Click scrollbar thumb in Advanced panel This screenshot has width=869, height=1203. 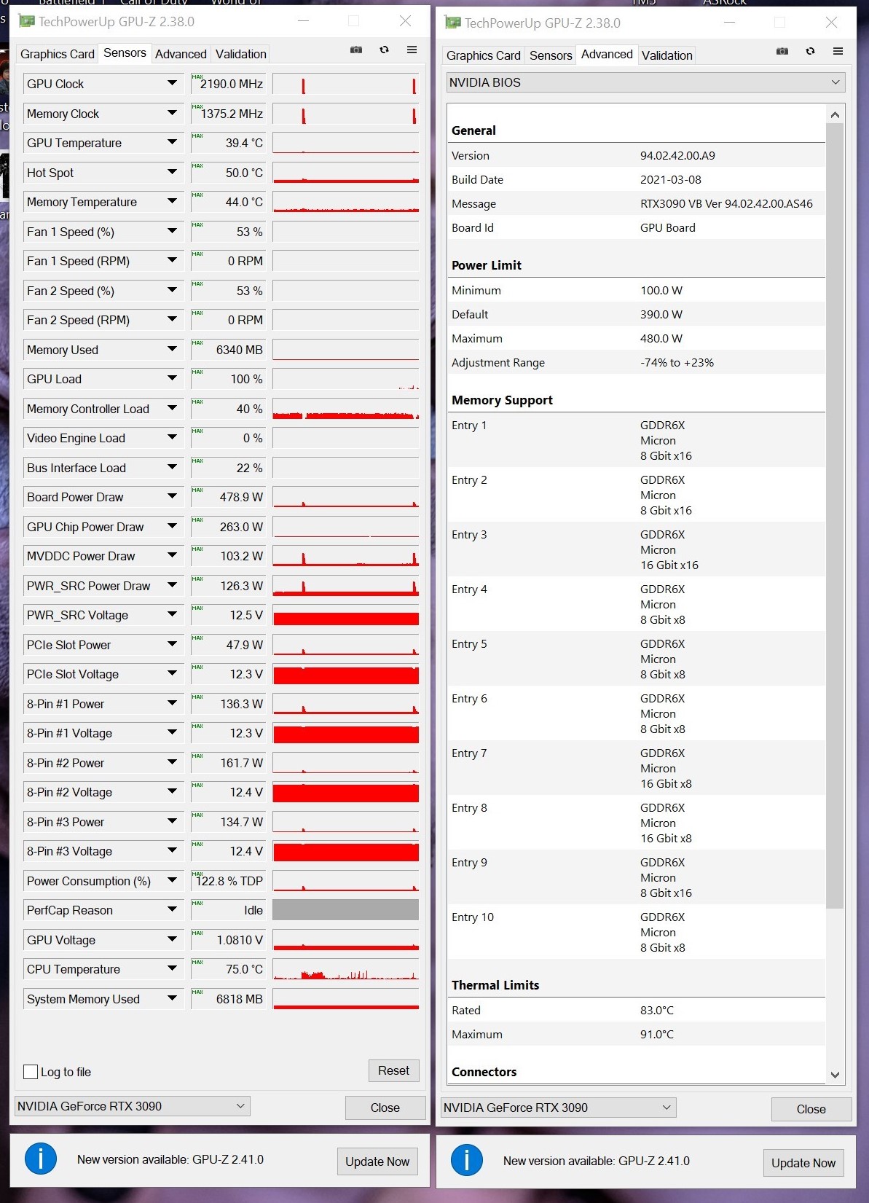[835, 516]
